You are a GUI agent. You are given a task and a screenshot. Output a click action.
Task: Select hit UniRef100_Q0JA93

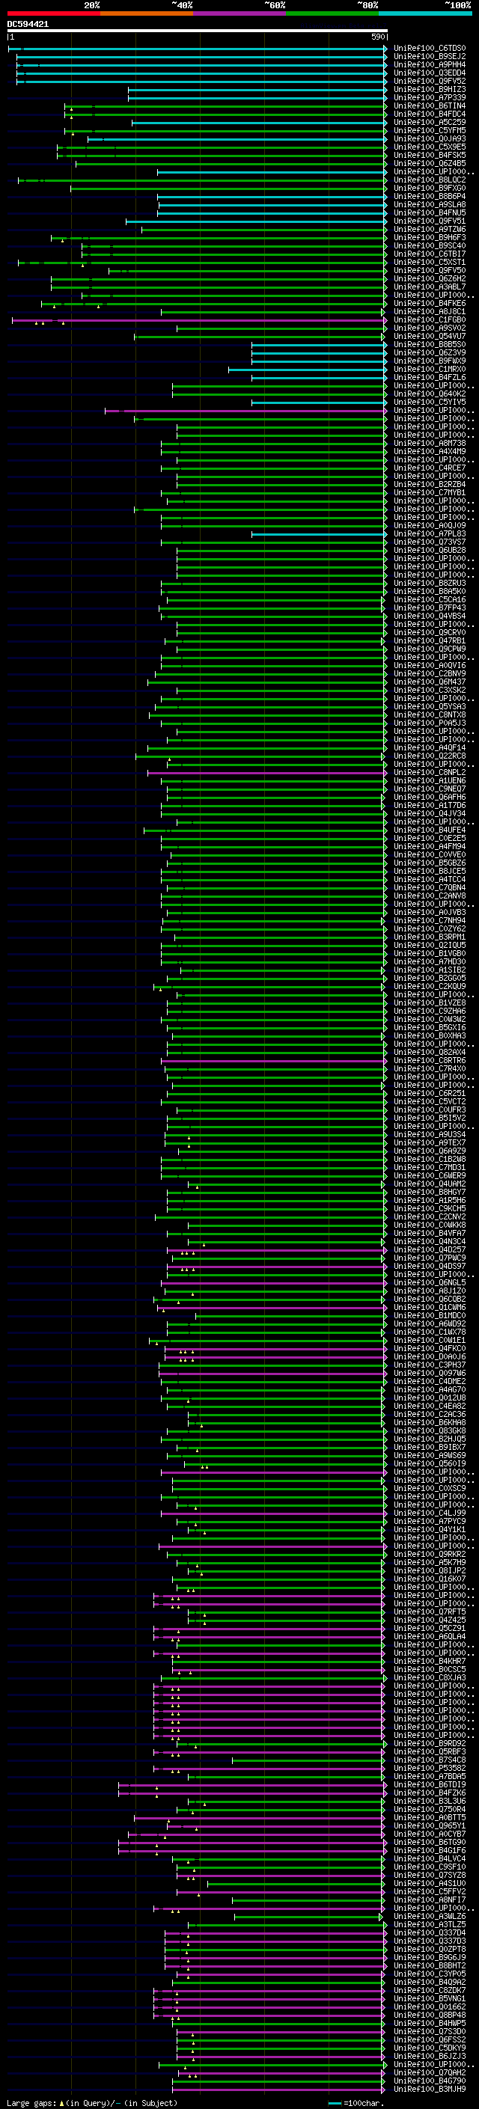pyautogui.click(x=429, y=139)
